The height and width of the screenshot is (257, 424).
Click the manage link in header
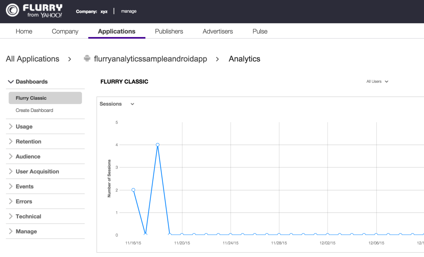pos(129,11)
